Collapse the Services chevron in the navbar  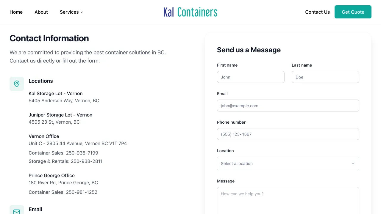coord(82,12)
